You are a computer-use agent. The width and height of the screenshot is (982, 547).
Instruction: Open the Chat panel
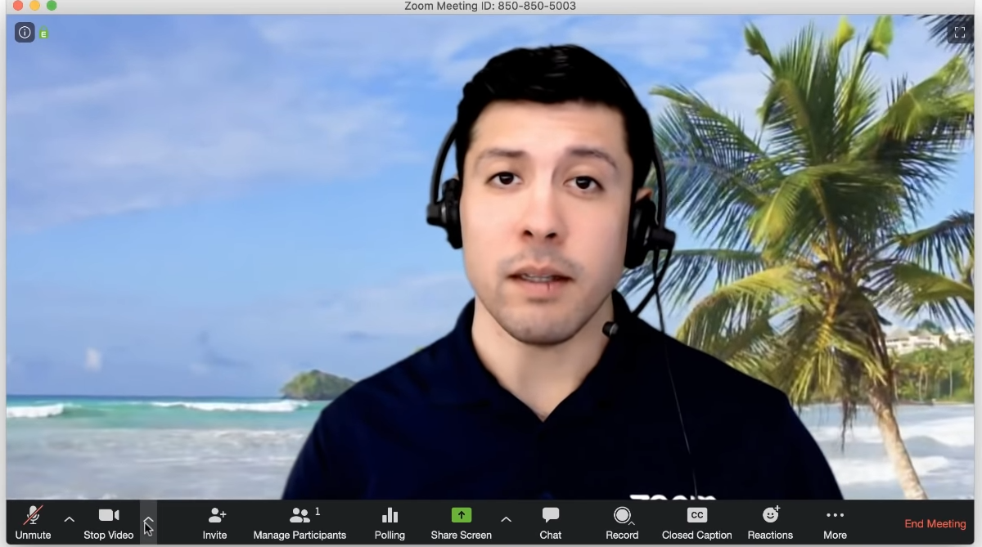(x=551, y=522)
